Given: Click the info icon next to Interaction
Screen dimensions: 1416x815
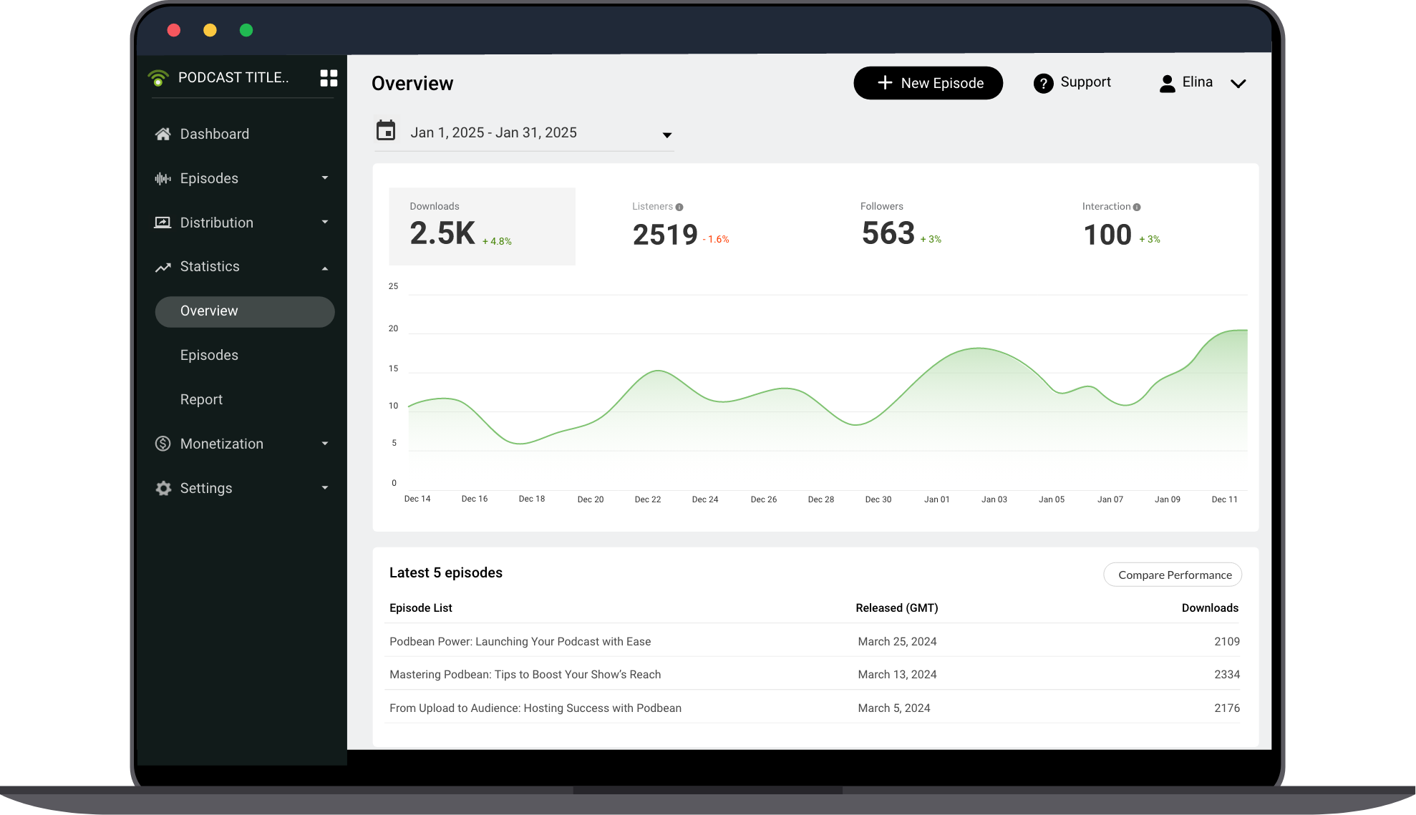Looking at the screenshot, I should 1137,206.
